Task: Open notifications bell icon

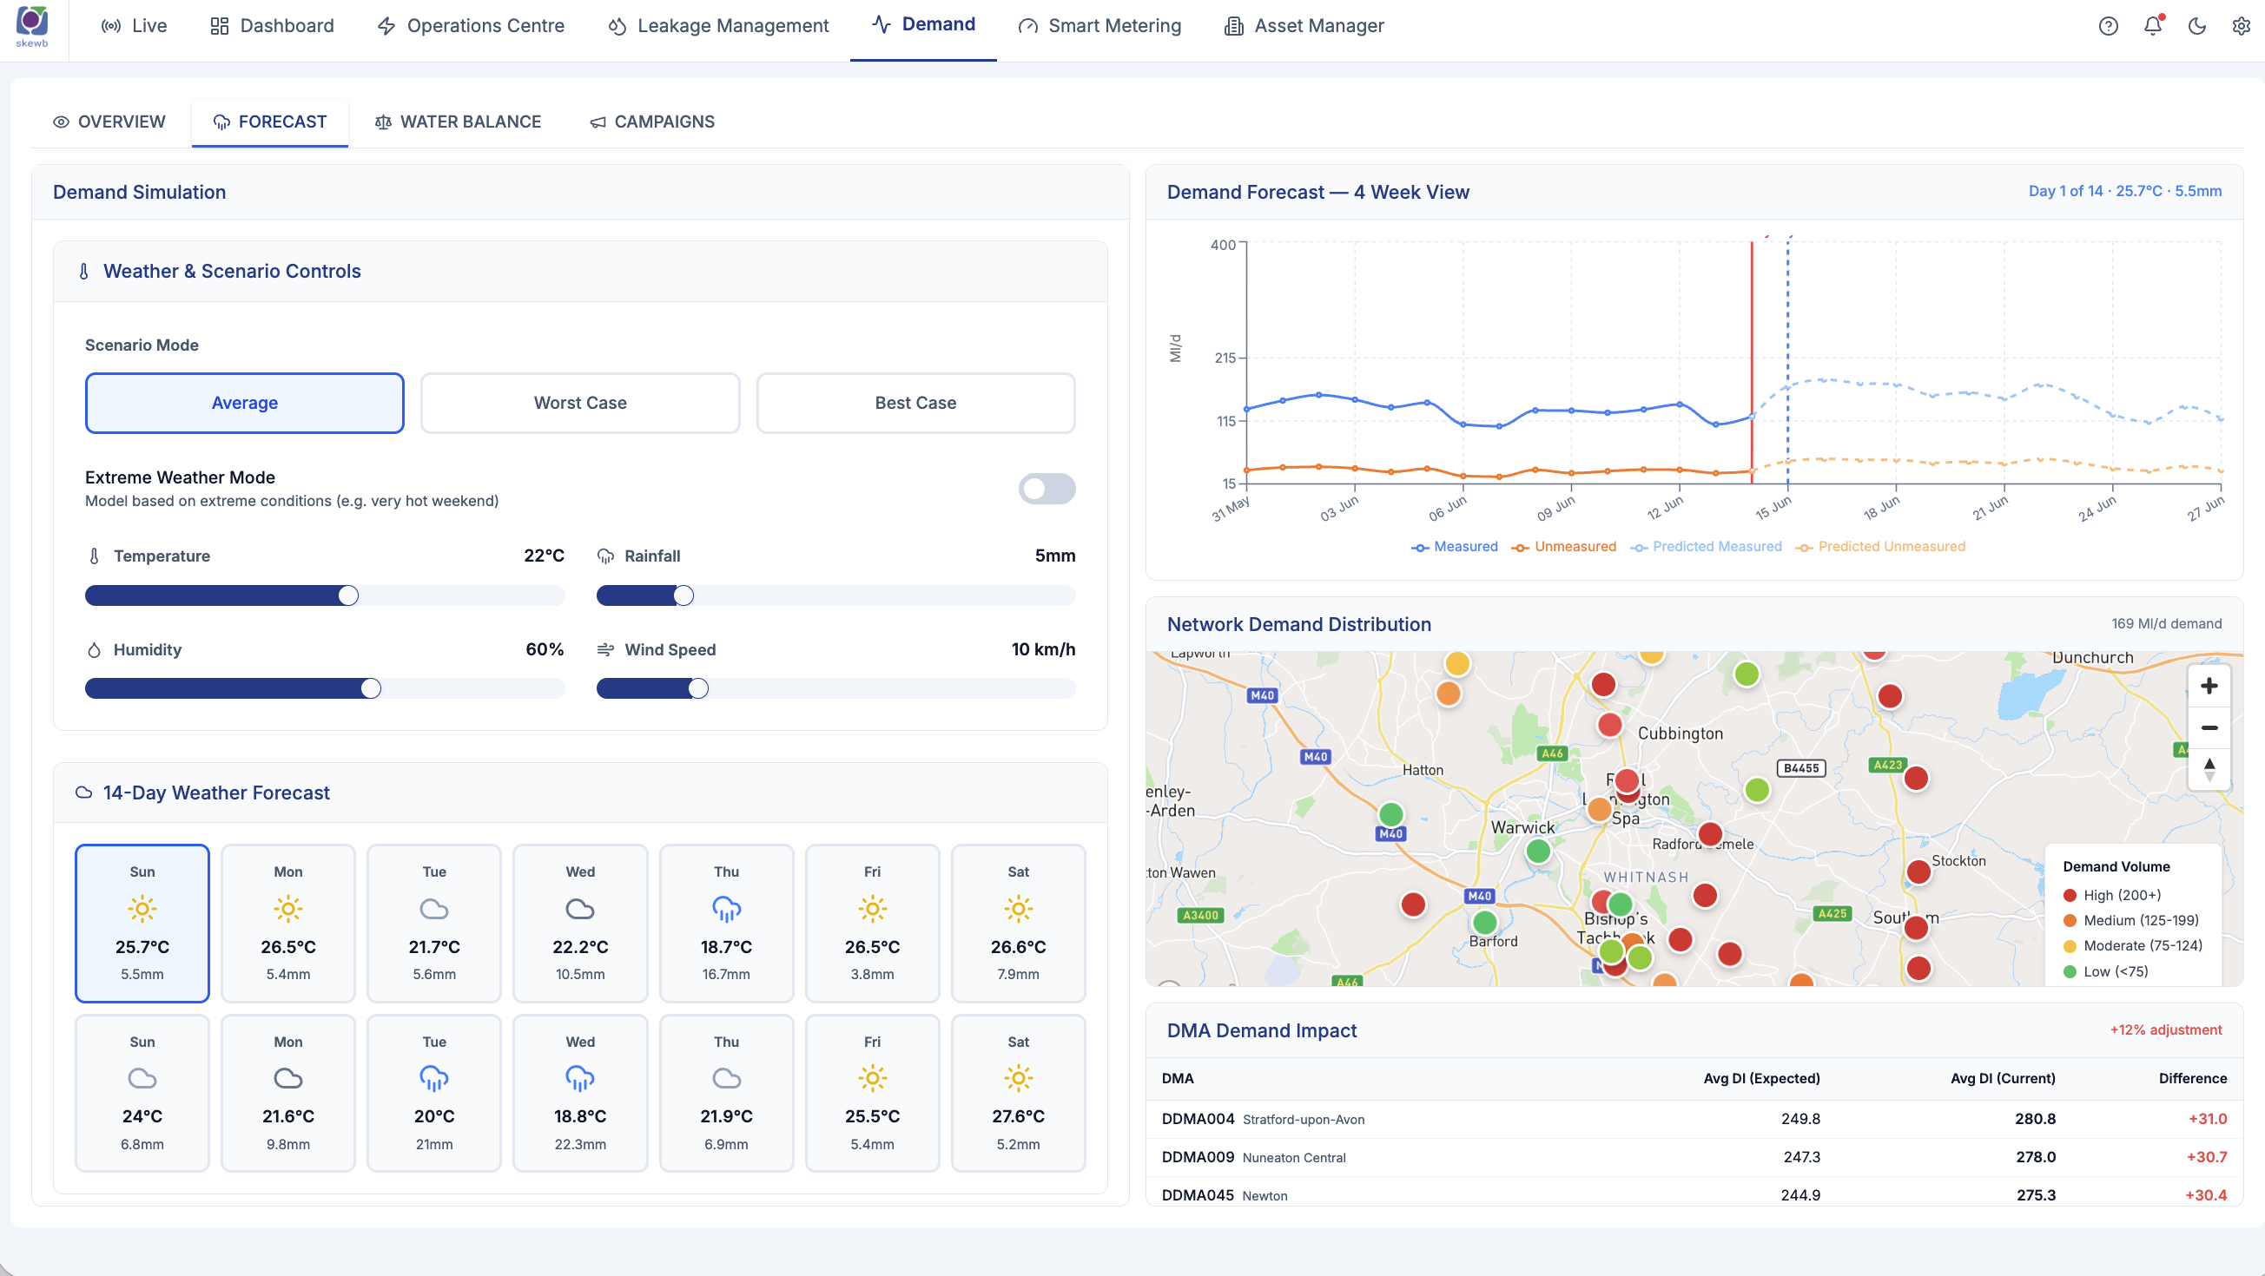Action: (x=2152, y=26)
